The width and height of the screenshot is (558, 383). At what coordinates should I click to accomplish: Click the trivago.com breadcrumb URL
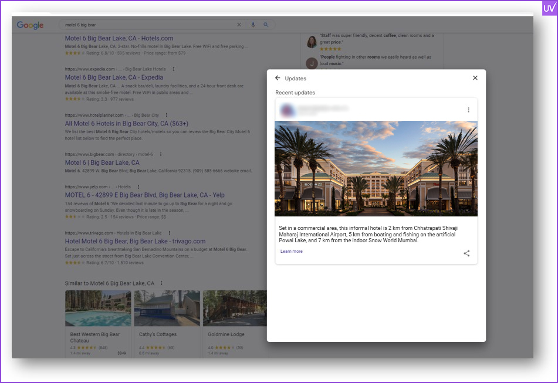tap(113, 233)
